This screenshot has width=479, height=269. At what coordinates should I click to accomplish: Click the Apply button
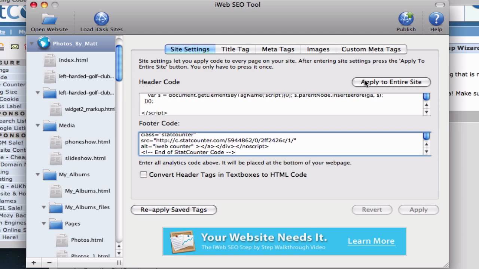pyautogui.click(x=418, y=210)
